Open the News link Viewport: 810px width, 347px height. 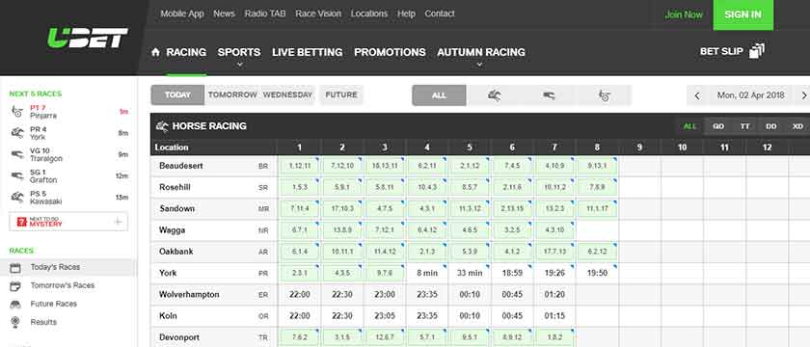click(224, 13)
